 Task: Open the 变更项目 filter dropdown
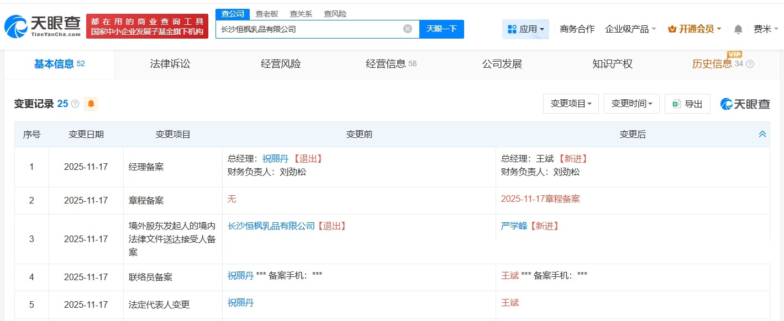[x=571, y=104]
